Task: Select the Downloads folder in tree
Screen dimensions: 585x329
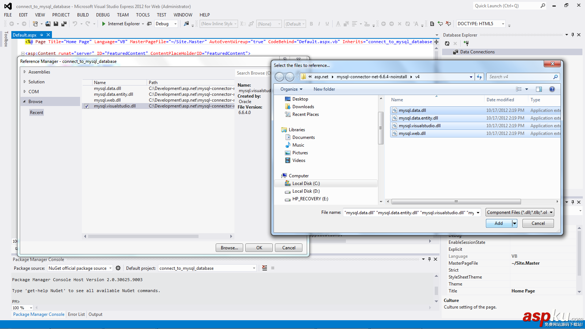Action: 303,107
